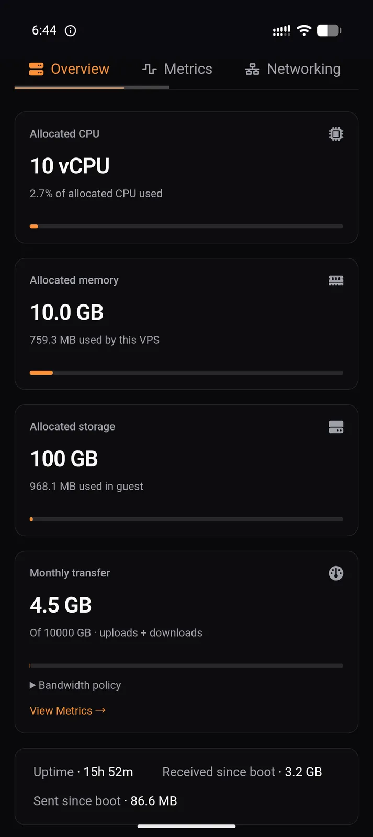
Task: Switch to the Metrics tab
Action: [177, 69]
